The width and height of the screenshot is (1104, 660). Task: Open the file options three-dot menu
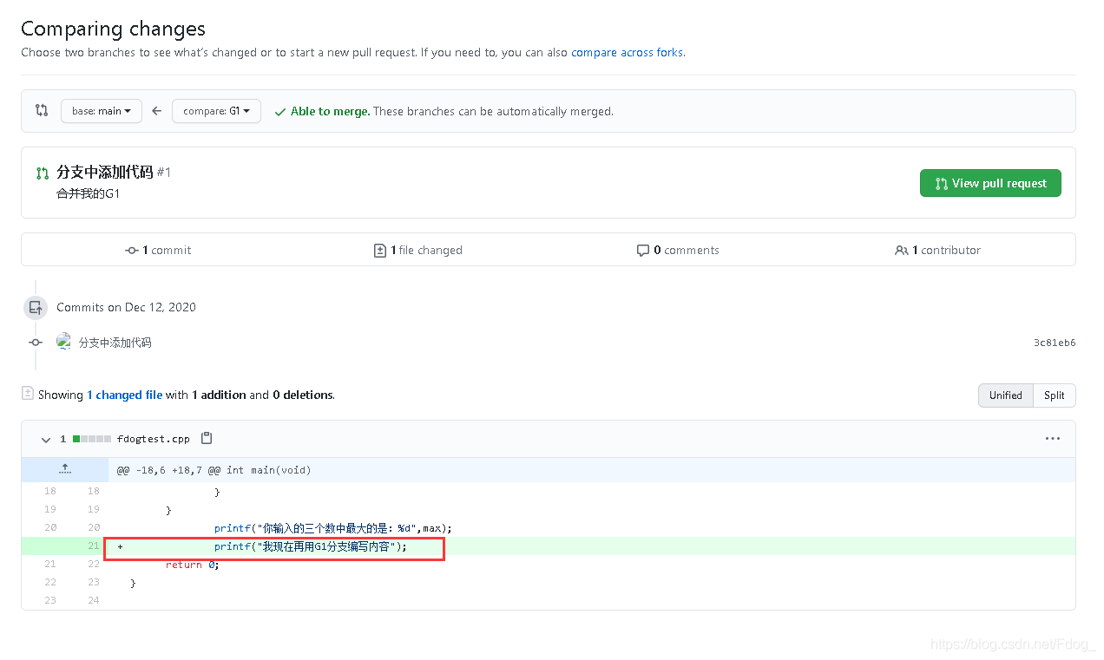pyautogui.click(x=1053, y=439)
